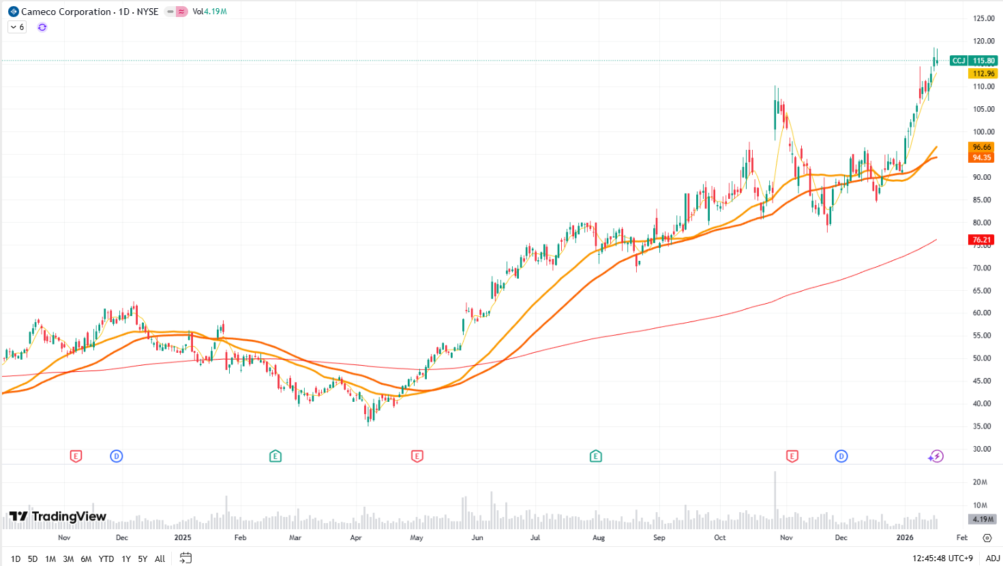Open the dividend marker near December 2024
This screenshot has width=1003, height=566.
tap(117, 456)
